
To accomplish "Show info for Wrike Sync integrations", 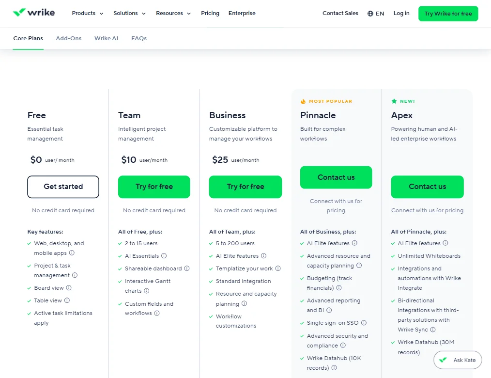I will [433, 329].
